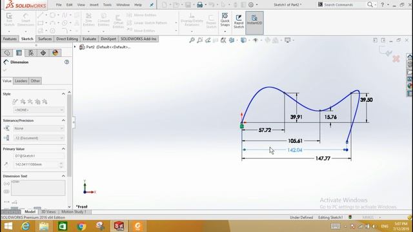
Task: Expand the Part2 tree node
Action: [x=75, y=47]
